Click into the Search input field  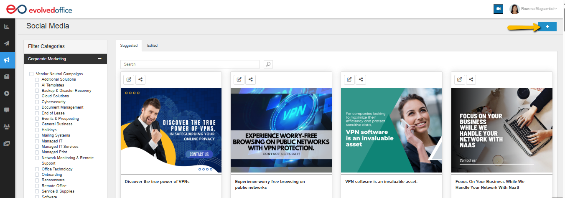190,64
